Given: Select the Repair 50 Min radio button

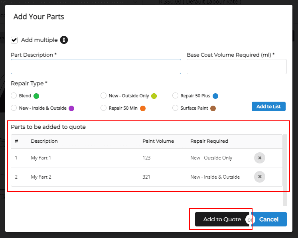Looking at the screenshot, I should (x=104, y=108).
